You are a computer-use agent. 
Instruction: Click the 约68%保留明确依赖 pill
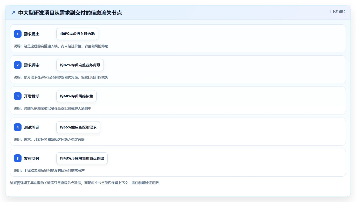coord(76,96)
